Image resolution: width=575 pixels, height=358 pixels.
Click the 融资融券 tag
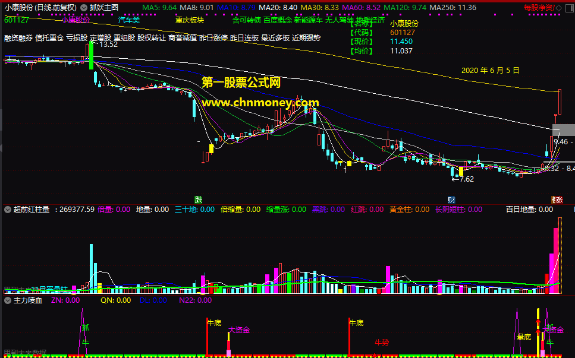click(x=18, y=38)
